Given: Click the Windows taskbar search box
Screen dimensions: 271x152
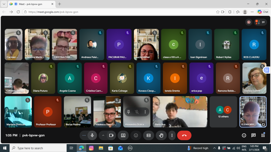Looking at the screenshot, I should point(38,148).
